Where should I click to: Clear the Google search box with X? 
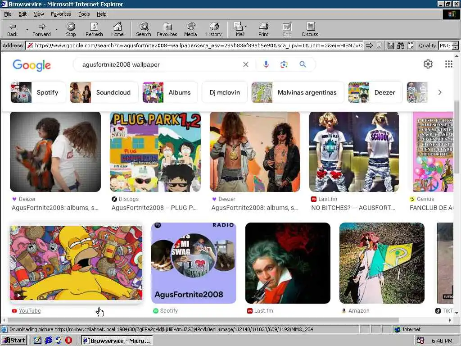tap(246, 64)
